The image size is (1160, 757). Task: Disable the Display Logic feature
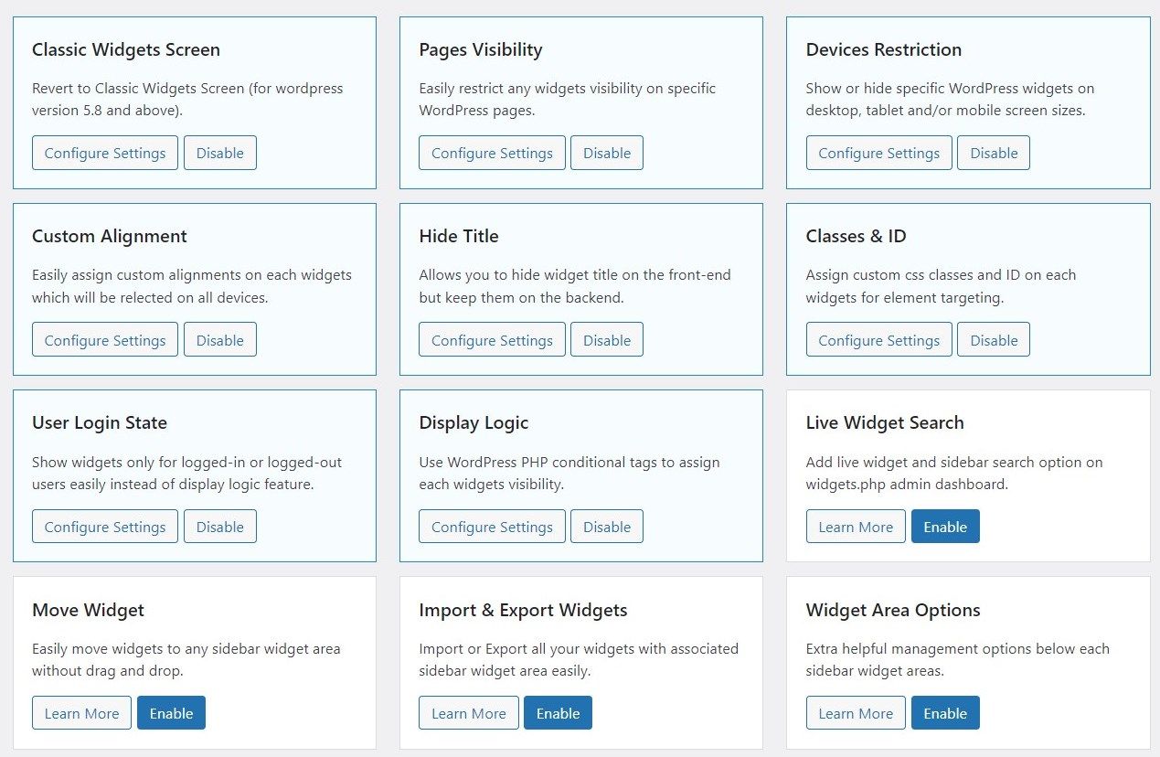click(606, 526)
